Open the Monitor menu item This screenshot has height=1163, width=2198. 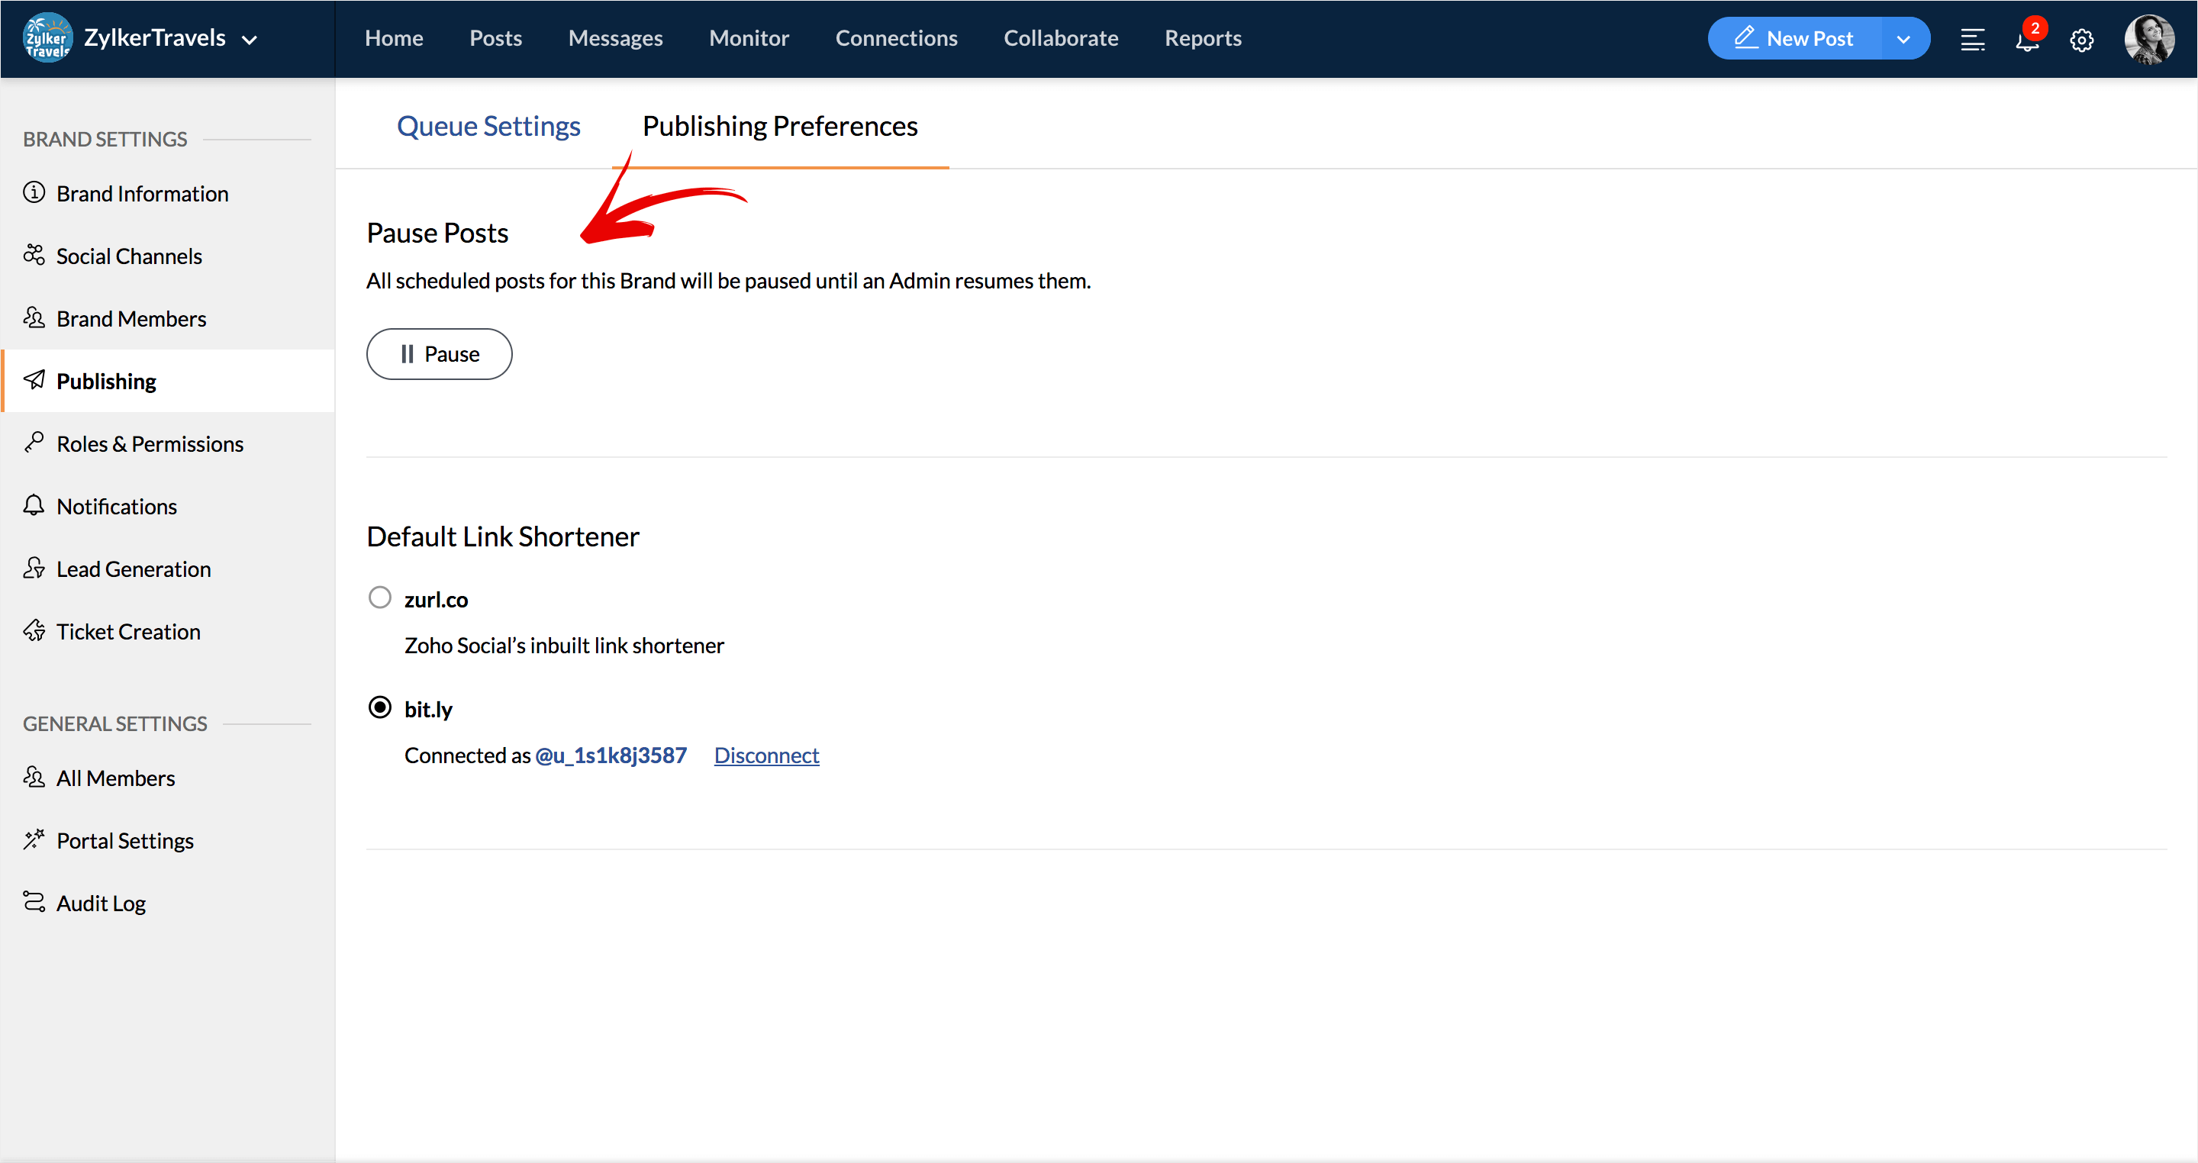tap(748, 38)
